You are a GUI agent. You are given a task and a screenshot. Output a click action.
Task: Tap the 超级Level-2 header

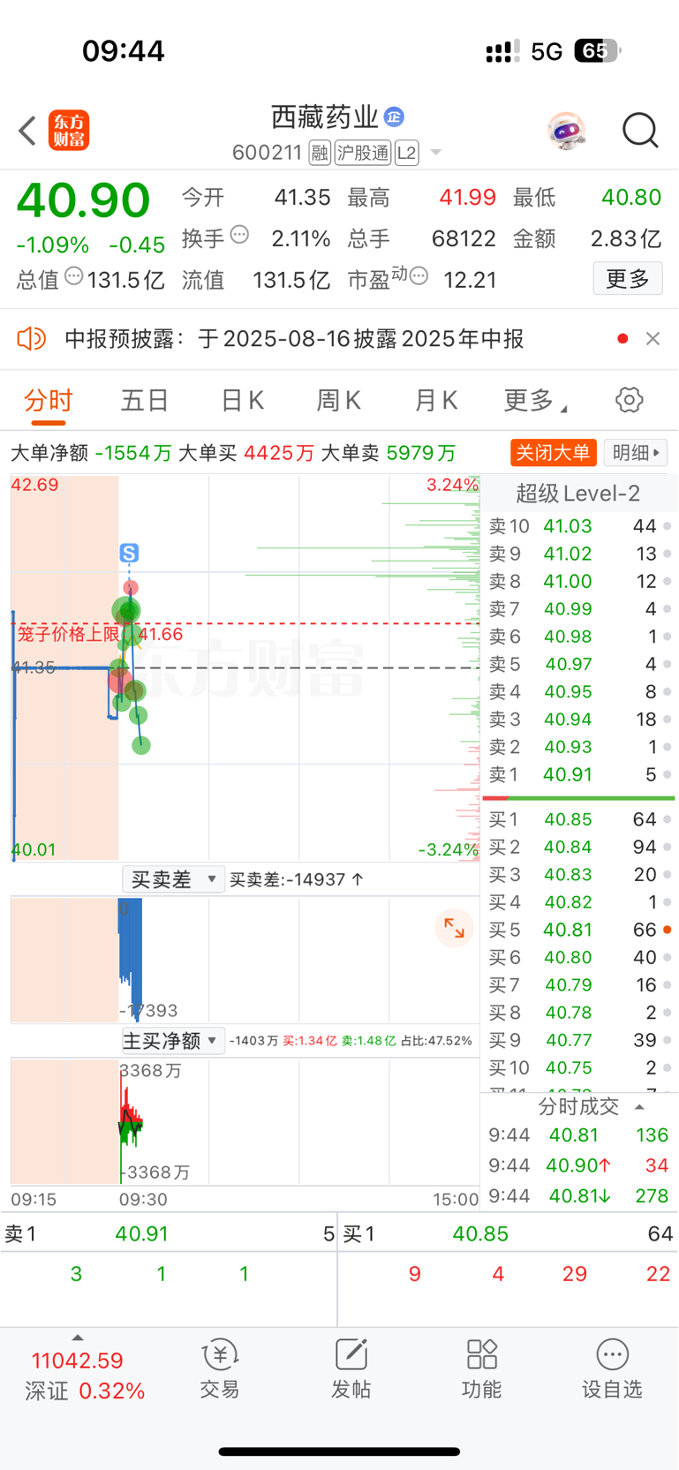pos(578,494)
